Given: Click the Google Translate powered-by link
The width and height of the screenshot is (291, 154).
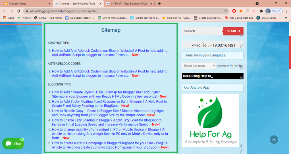Looking at the screenshot, I should click(x=230, y=66).
